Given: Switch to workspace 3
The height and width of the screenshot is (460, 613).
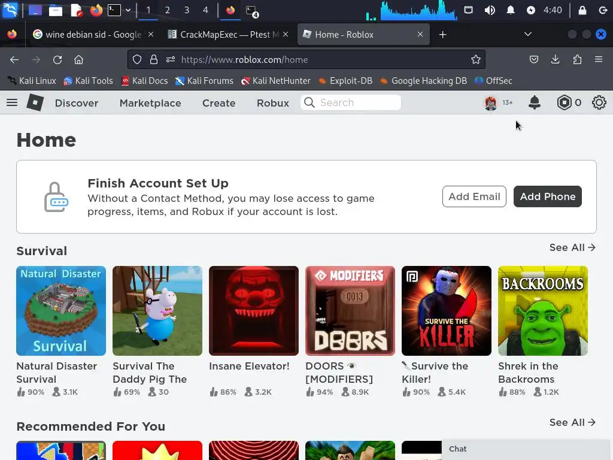Looking at the screenshot, I should [x=187, y=10].
